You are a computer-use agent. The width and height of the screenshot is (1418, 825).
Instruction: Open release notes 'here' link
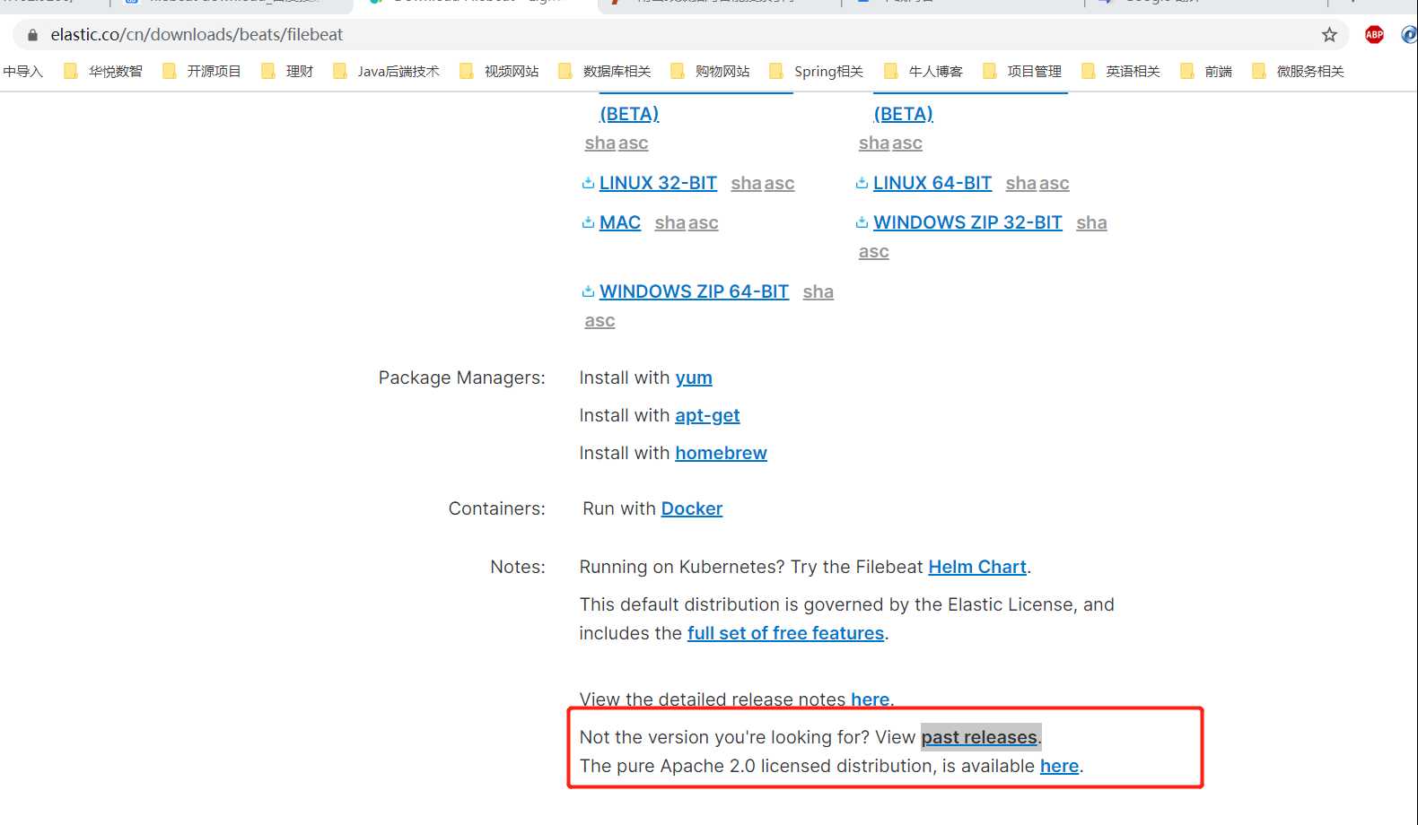871,699
